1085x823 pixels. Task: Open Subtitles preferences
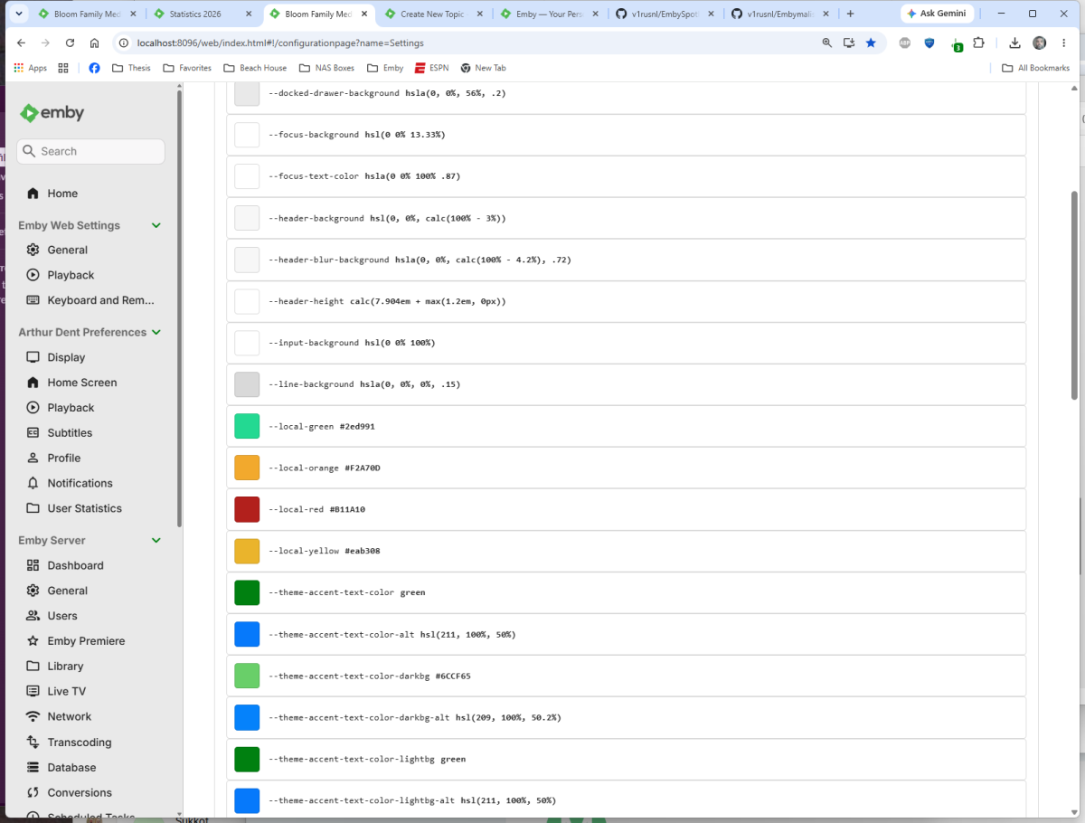click(70, 433)
